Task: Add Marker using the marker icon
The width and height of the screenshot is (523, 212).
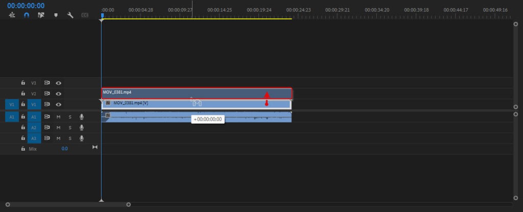Action: pyautogui.click(x=56, y=15)
